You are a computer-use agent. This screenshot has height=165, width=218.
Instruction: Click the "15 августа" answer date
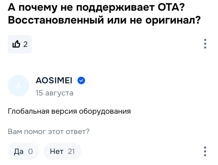pyautogui.click(x=54, y=93)
